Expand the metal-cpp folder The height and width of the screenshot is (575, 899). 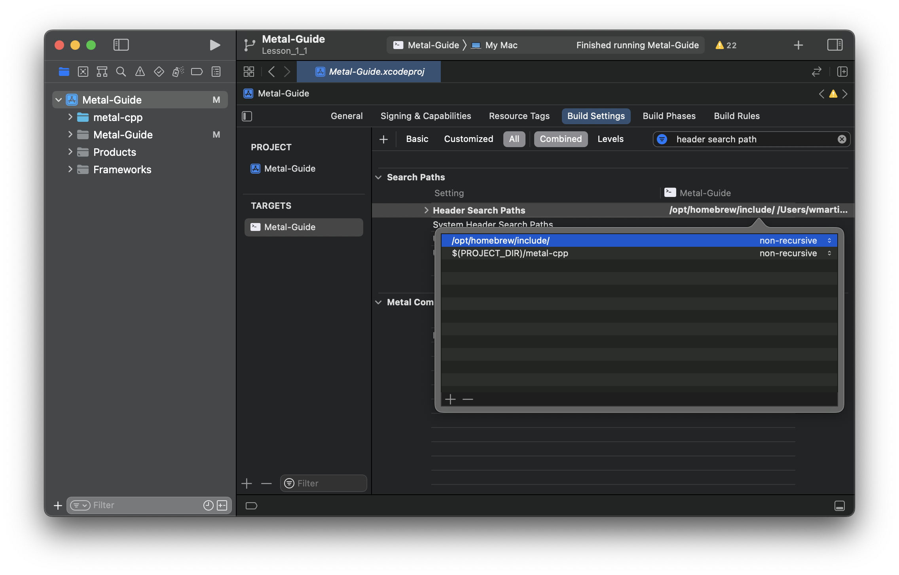click(x=70, y=117)
